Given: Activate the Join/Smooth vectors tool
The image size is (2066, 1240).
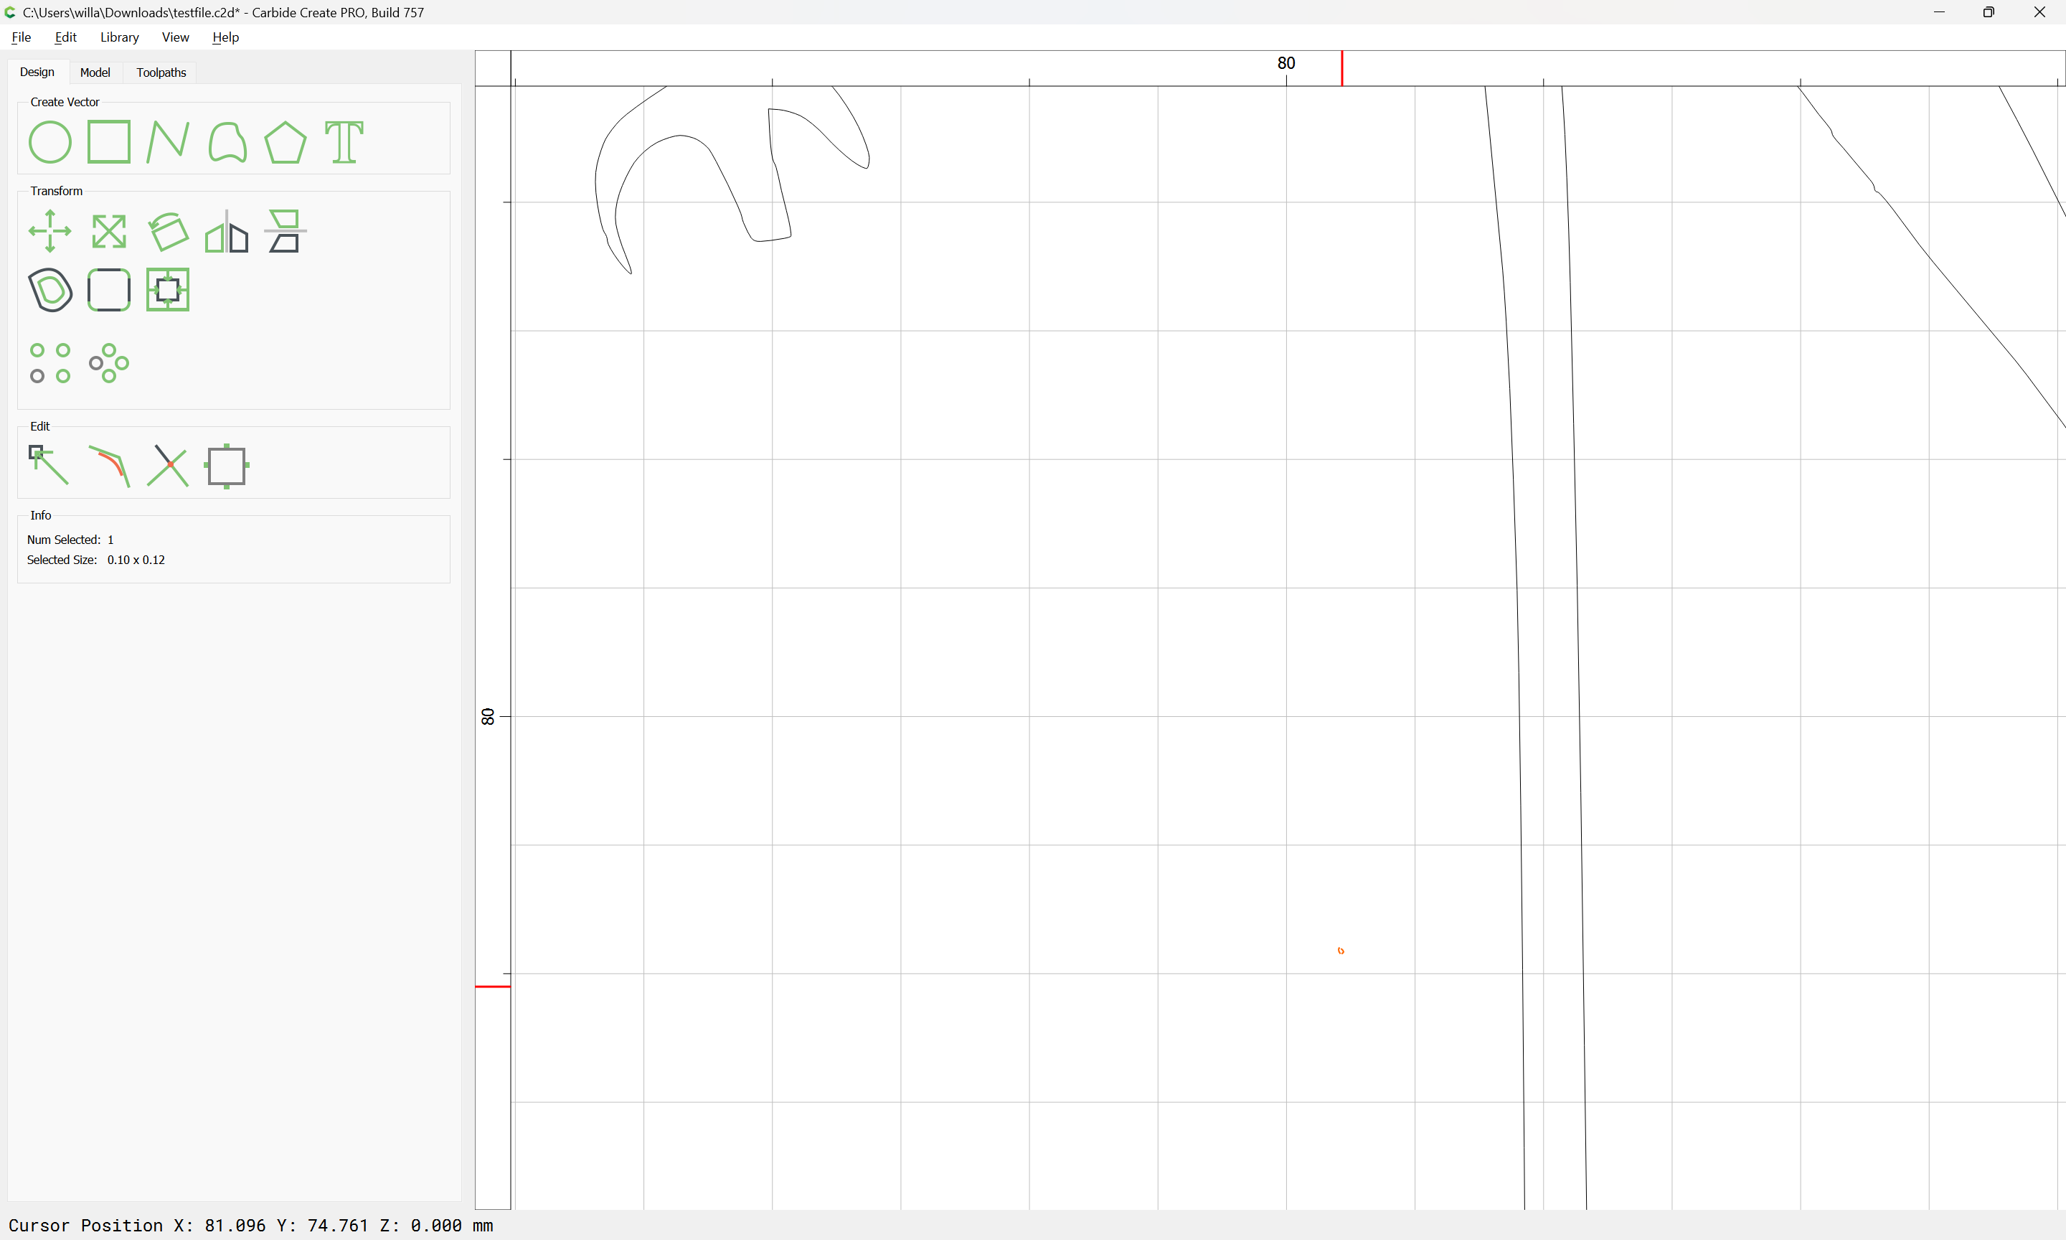Looking at the screenshot, I should coord(109,466).
